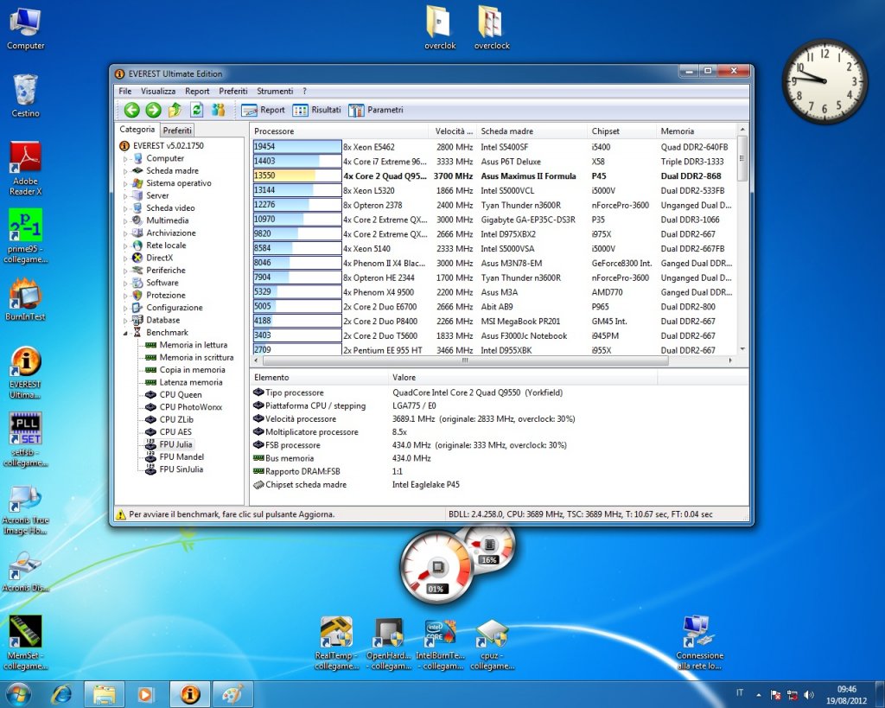Image resolution: width=885 pixels, height=708 pixels.
Task: Click the 13550 highlighted score bar
Action: point(297,175)
